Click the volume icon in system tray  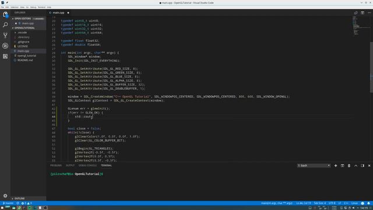(354, 208)
